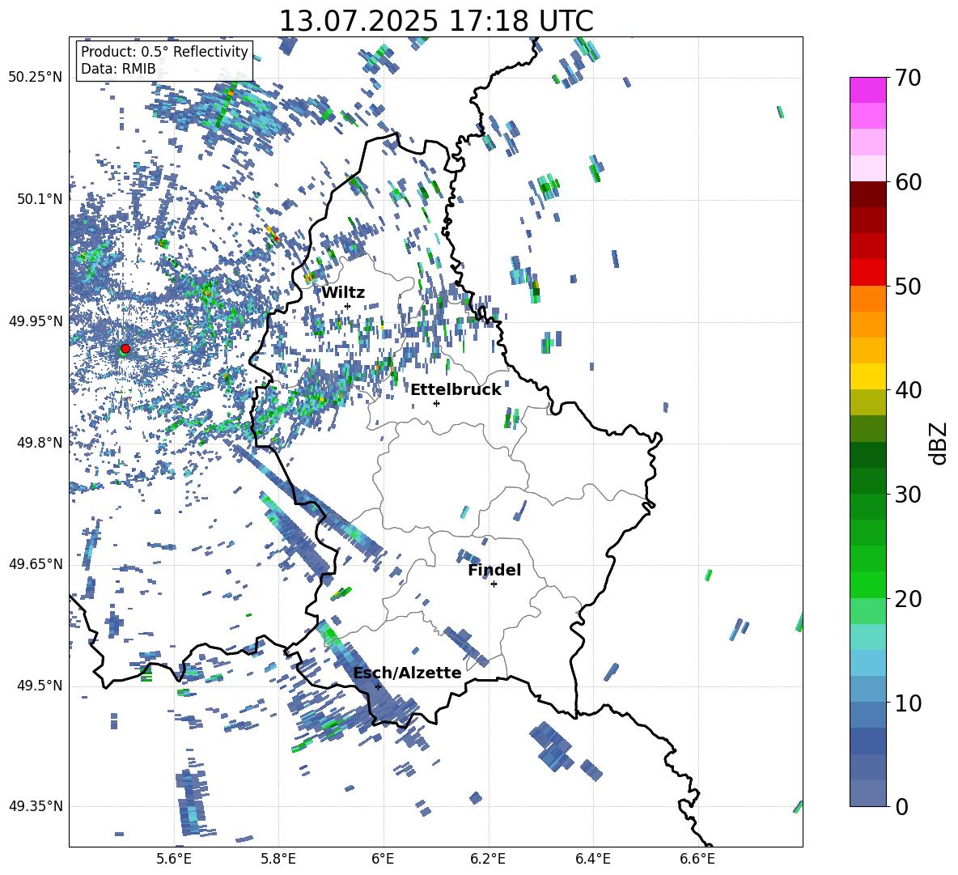
Task: Click the latitude label 49.5°N
Action: pyautogui.click(x=40, y=686)
